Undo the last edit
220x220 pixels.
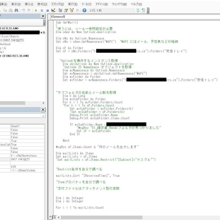(x=23, y=11)
